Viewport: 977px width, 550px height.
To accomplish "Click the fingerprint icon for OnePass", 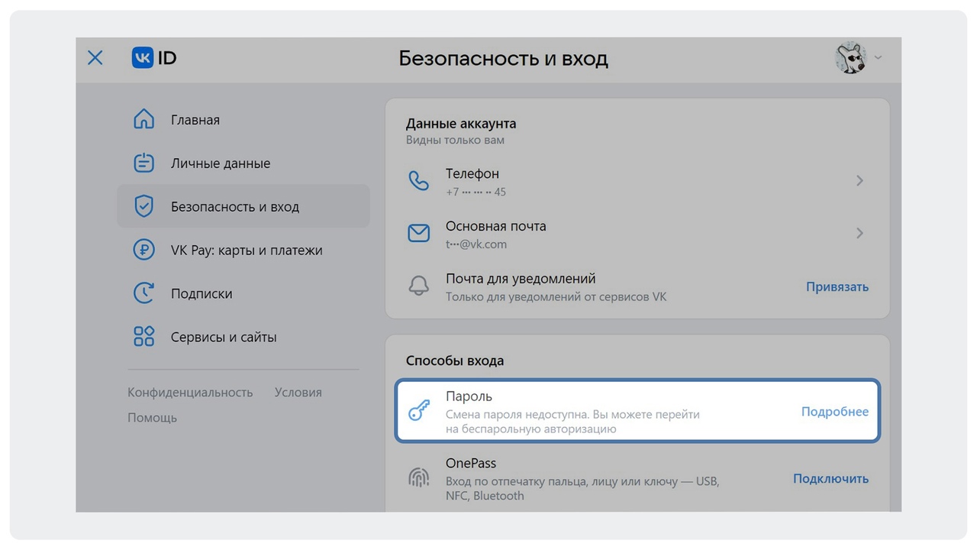I will [x=418, y=478].
